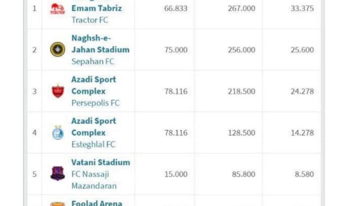This screenshot has height=206, width=342.
Task: Open Azadi Sport Complex link for Persepolis
Action: click(94, 85)
